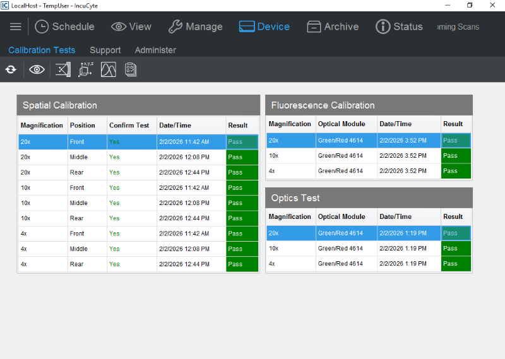Sort Spatial Calibration by Position column header
The height and width of the screenshot is (359, 505).
[x=83, y=126]
